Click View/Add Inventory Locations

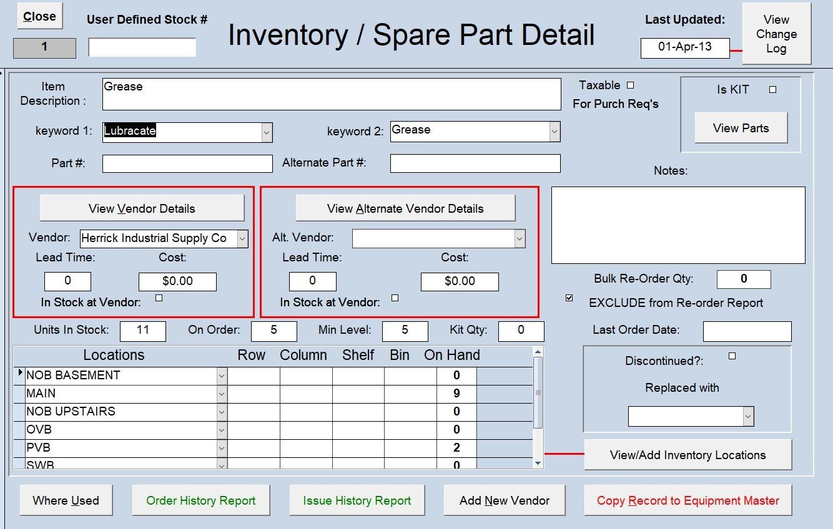coord(688,455)
